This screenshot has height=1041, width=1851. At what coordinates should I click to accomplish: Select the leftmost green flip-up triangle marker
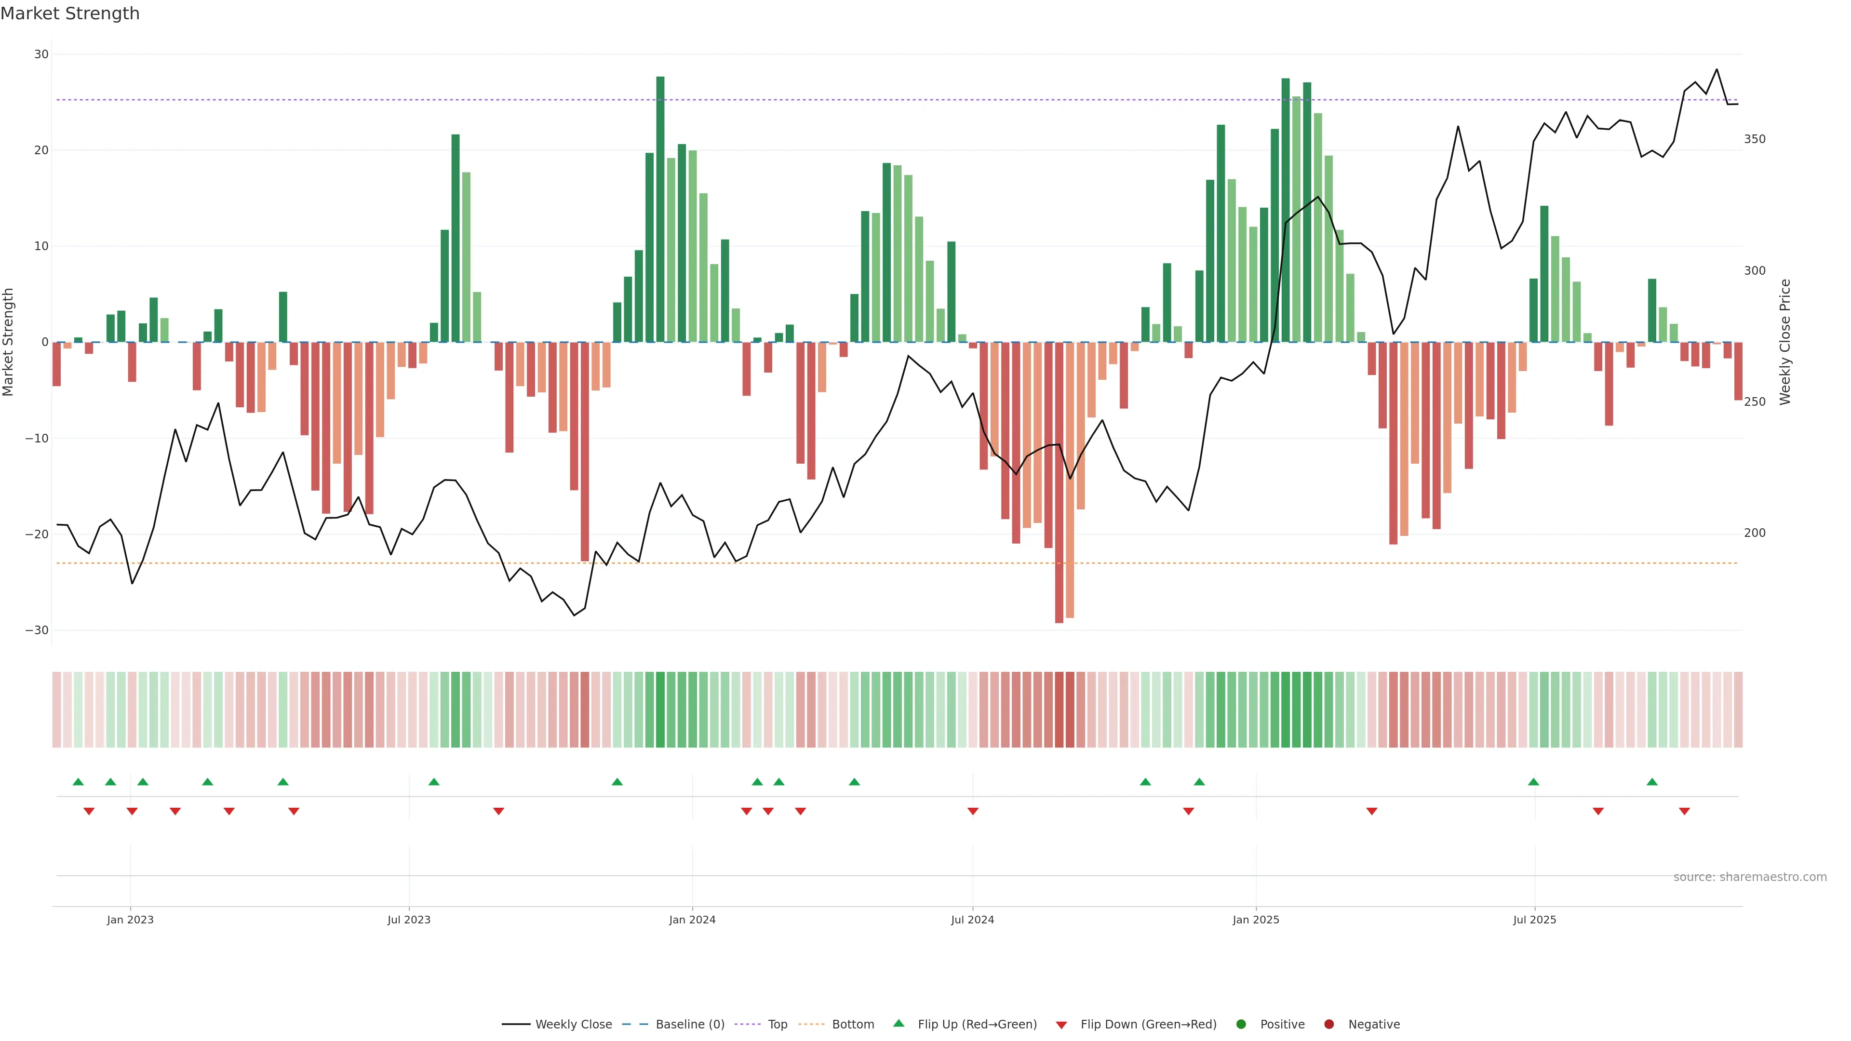point(78,782)
